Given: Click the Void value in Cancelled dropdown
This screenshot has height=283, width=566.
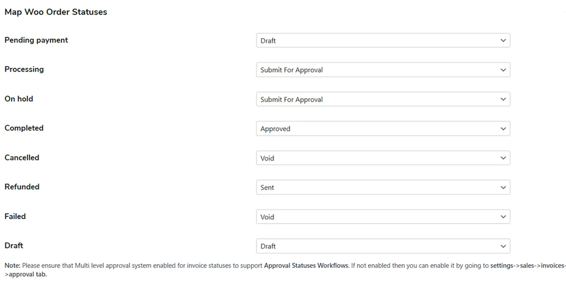Looking at the screenshot, I should (267, 158).
